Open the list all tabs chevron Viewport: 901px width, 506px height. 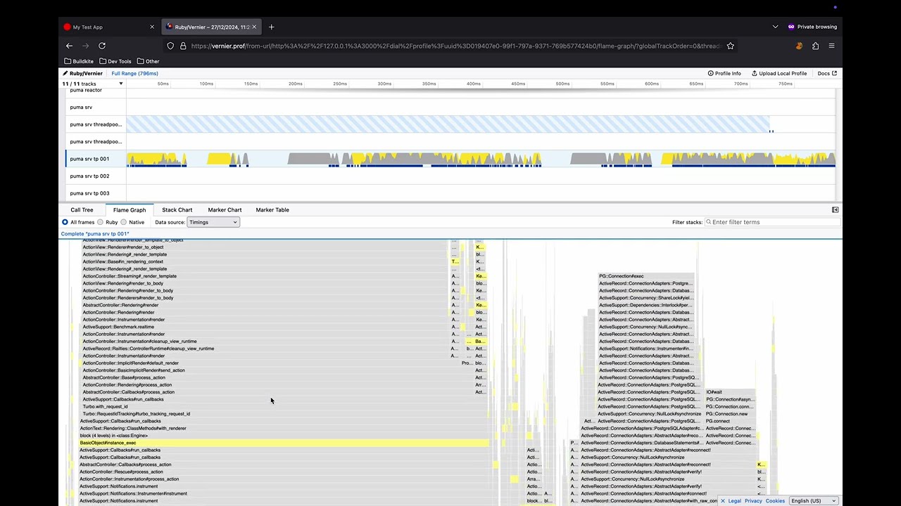click(x=775, y=27)
